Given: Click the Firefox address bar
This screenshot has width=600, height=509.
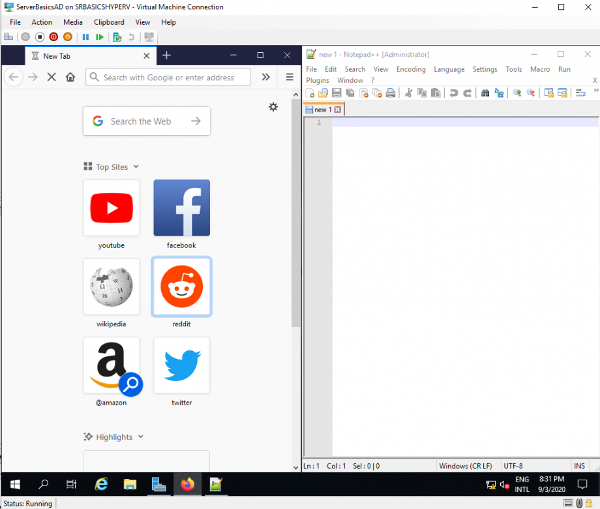Looking at the screenshot, I should (168, 78).
